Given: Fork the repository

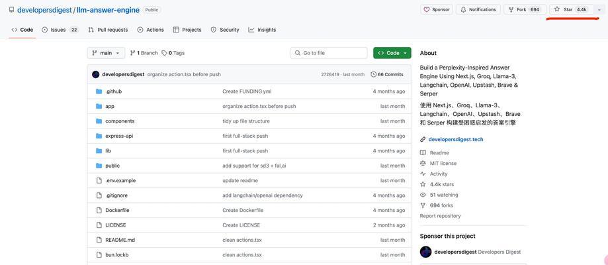Looking at the screenshot, I should point(525,10).
